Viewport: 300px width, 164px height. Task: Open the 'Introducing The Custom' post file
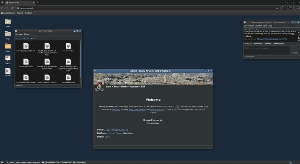26,78
